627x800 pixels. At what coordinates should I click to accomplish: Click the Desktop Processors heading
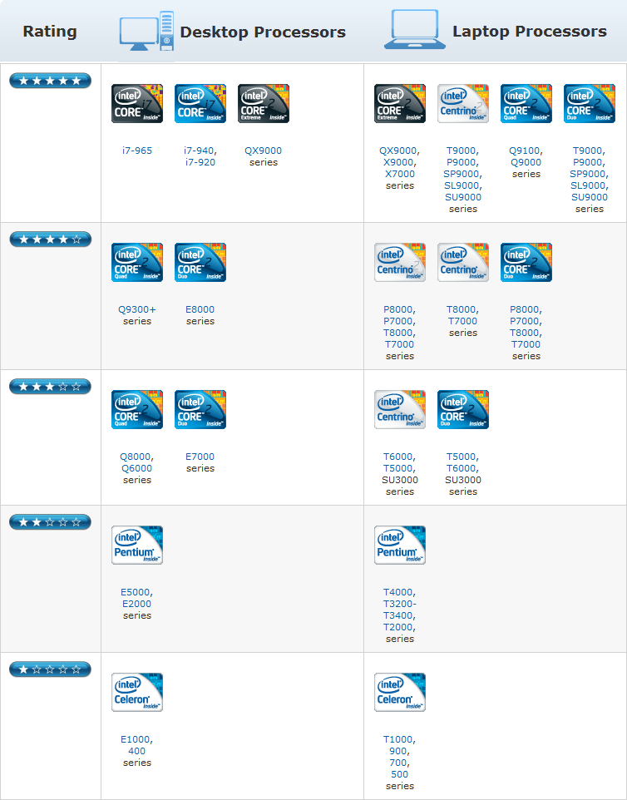(263, 32)
